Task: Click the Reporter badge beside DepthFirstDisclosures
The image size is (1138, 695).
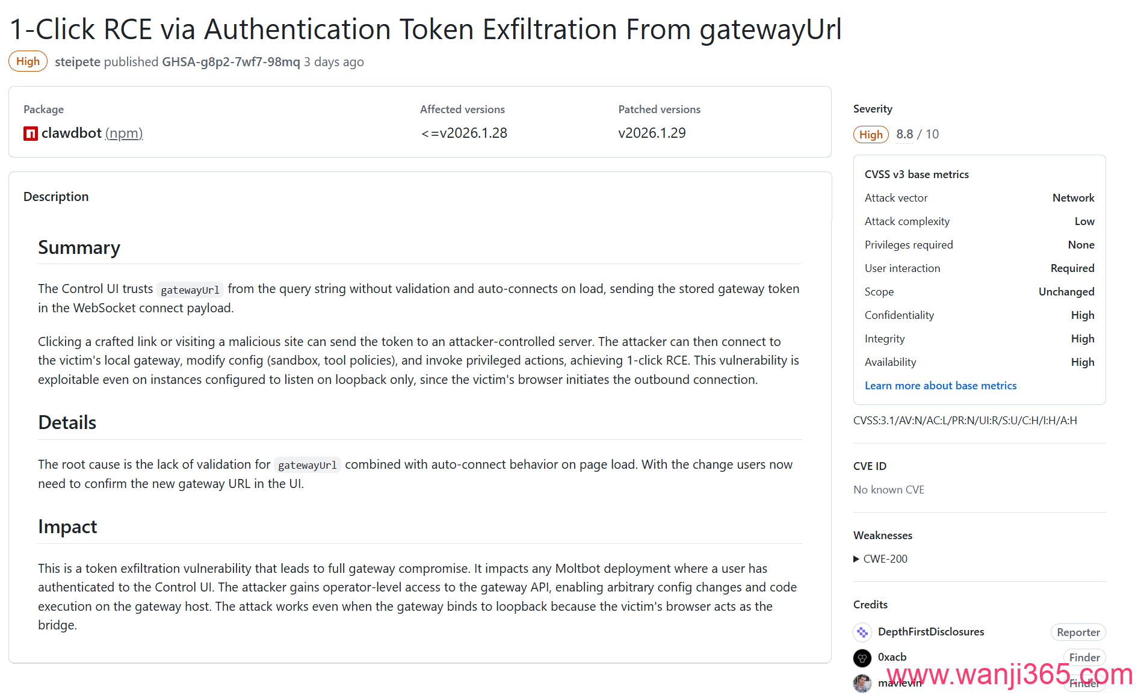Action: click(x=1078, y=632)
